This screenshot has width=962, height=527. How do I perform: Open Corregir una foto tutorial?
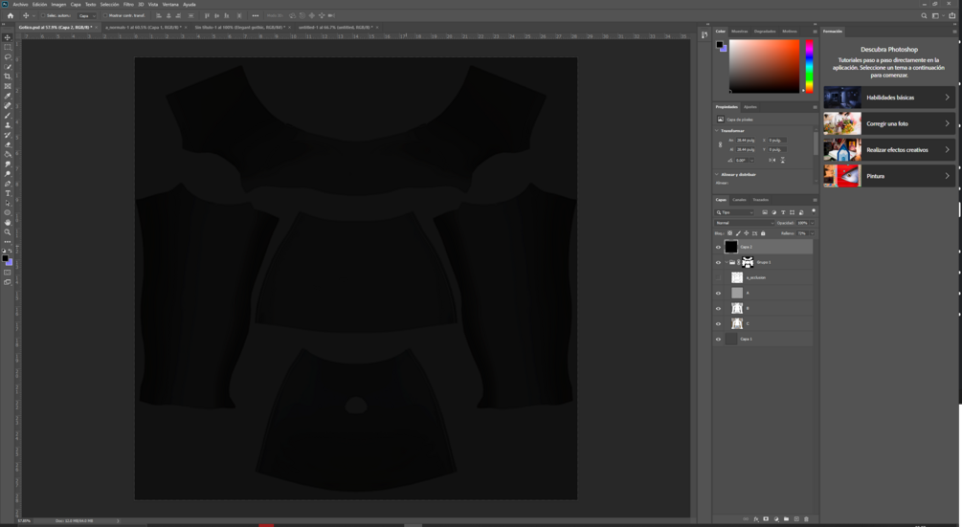click(x=889, y=123)
